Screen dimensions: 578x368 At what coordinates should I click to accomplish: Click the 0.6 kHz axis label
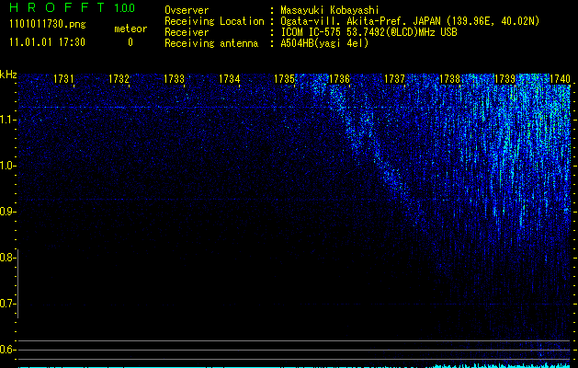pyautogui.click(x=7, y=350)
